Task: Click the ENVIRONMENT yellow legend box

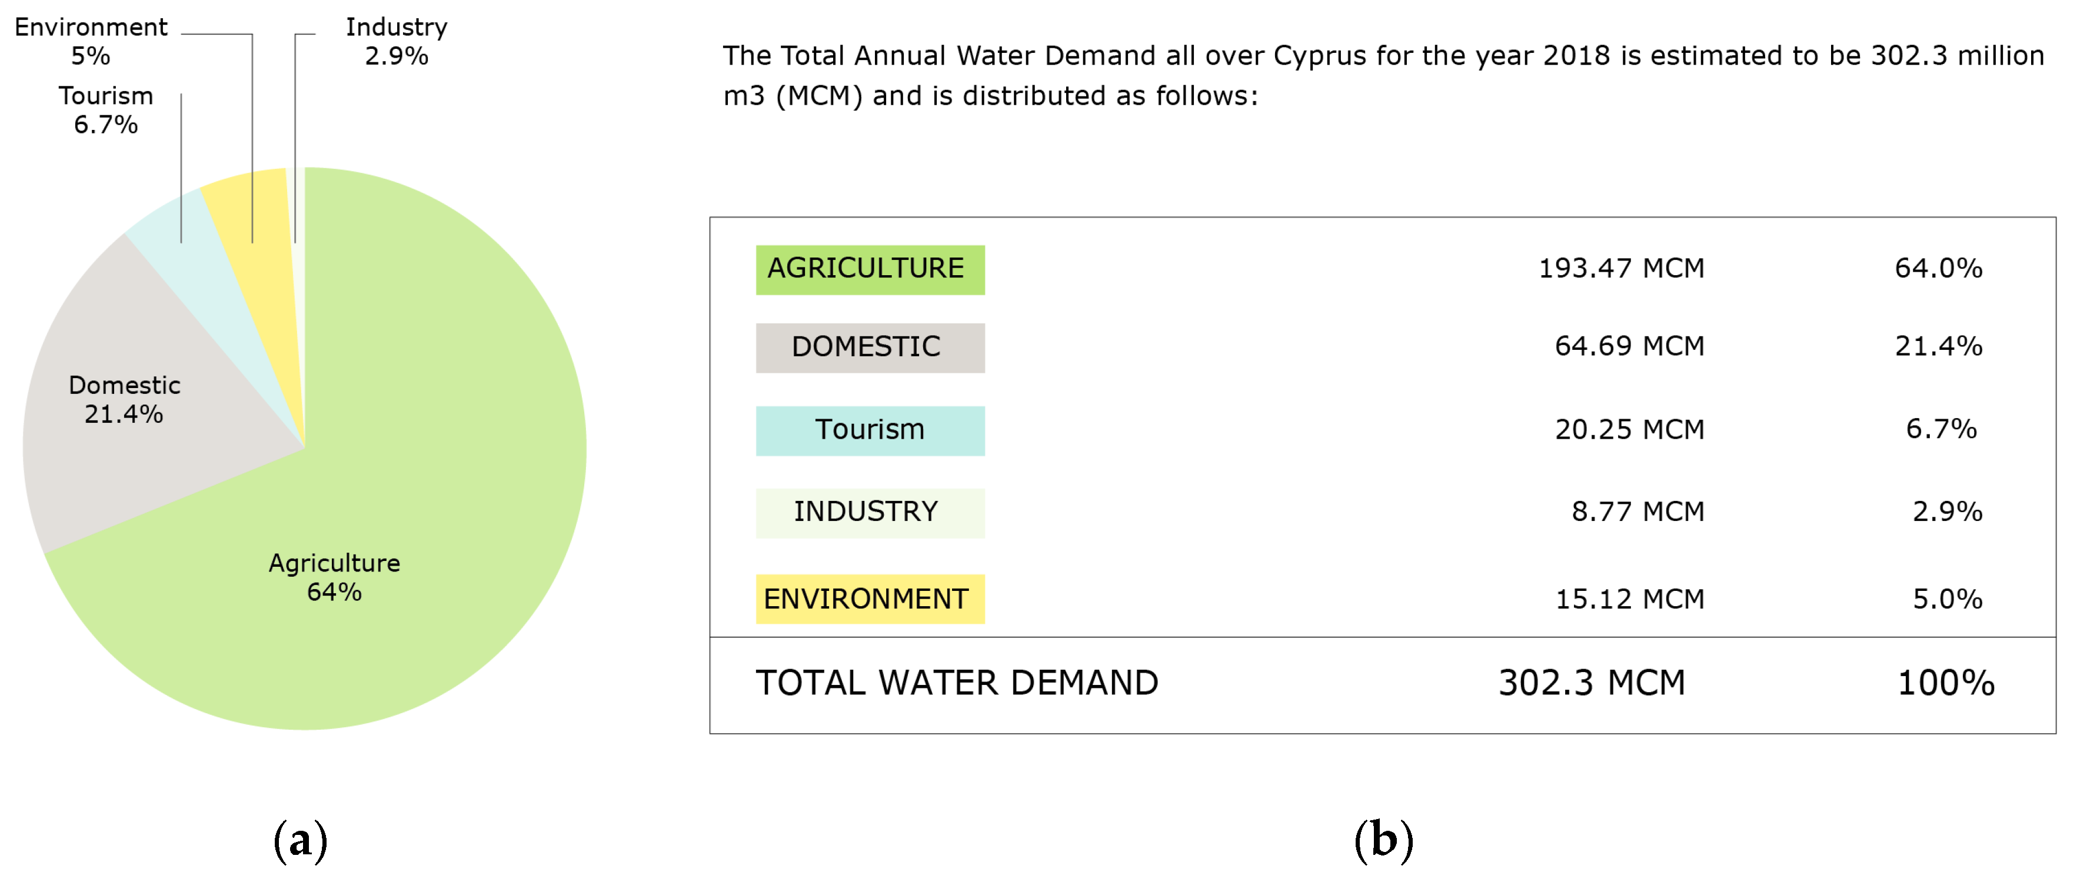Action: coord(869,599)
